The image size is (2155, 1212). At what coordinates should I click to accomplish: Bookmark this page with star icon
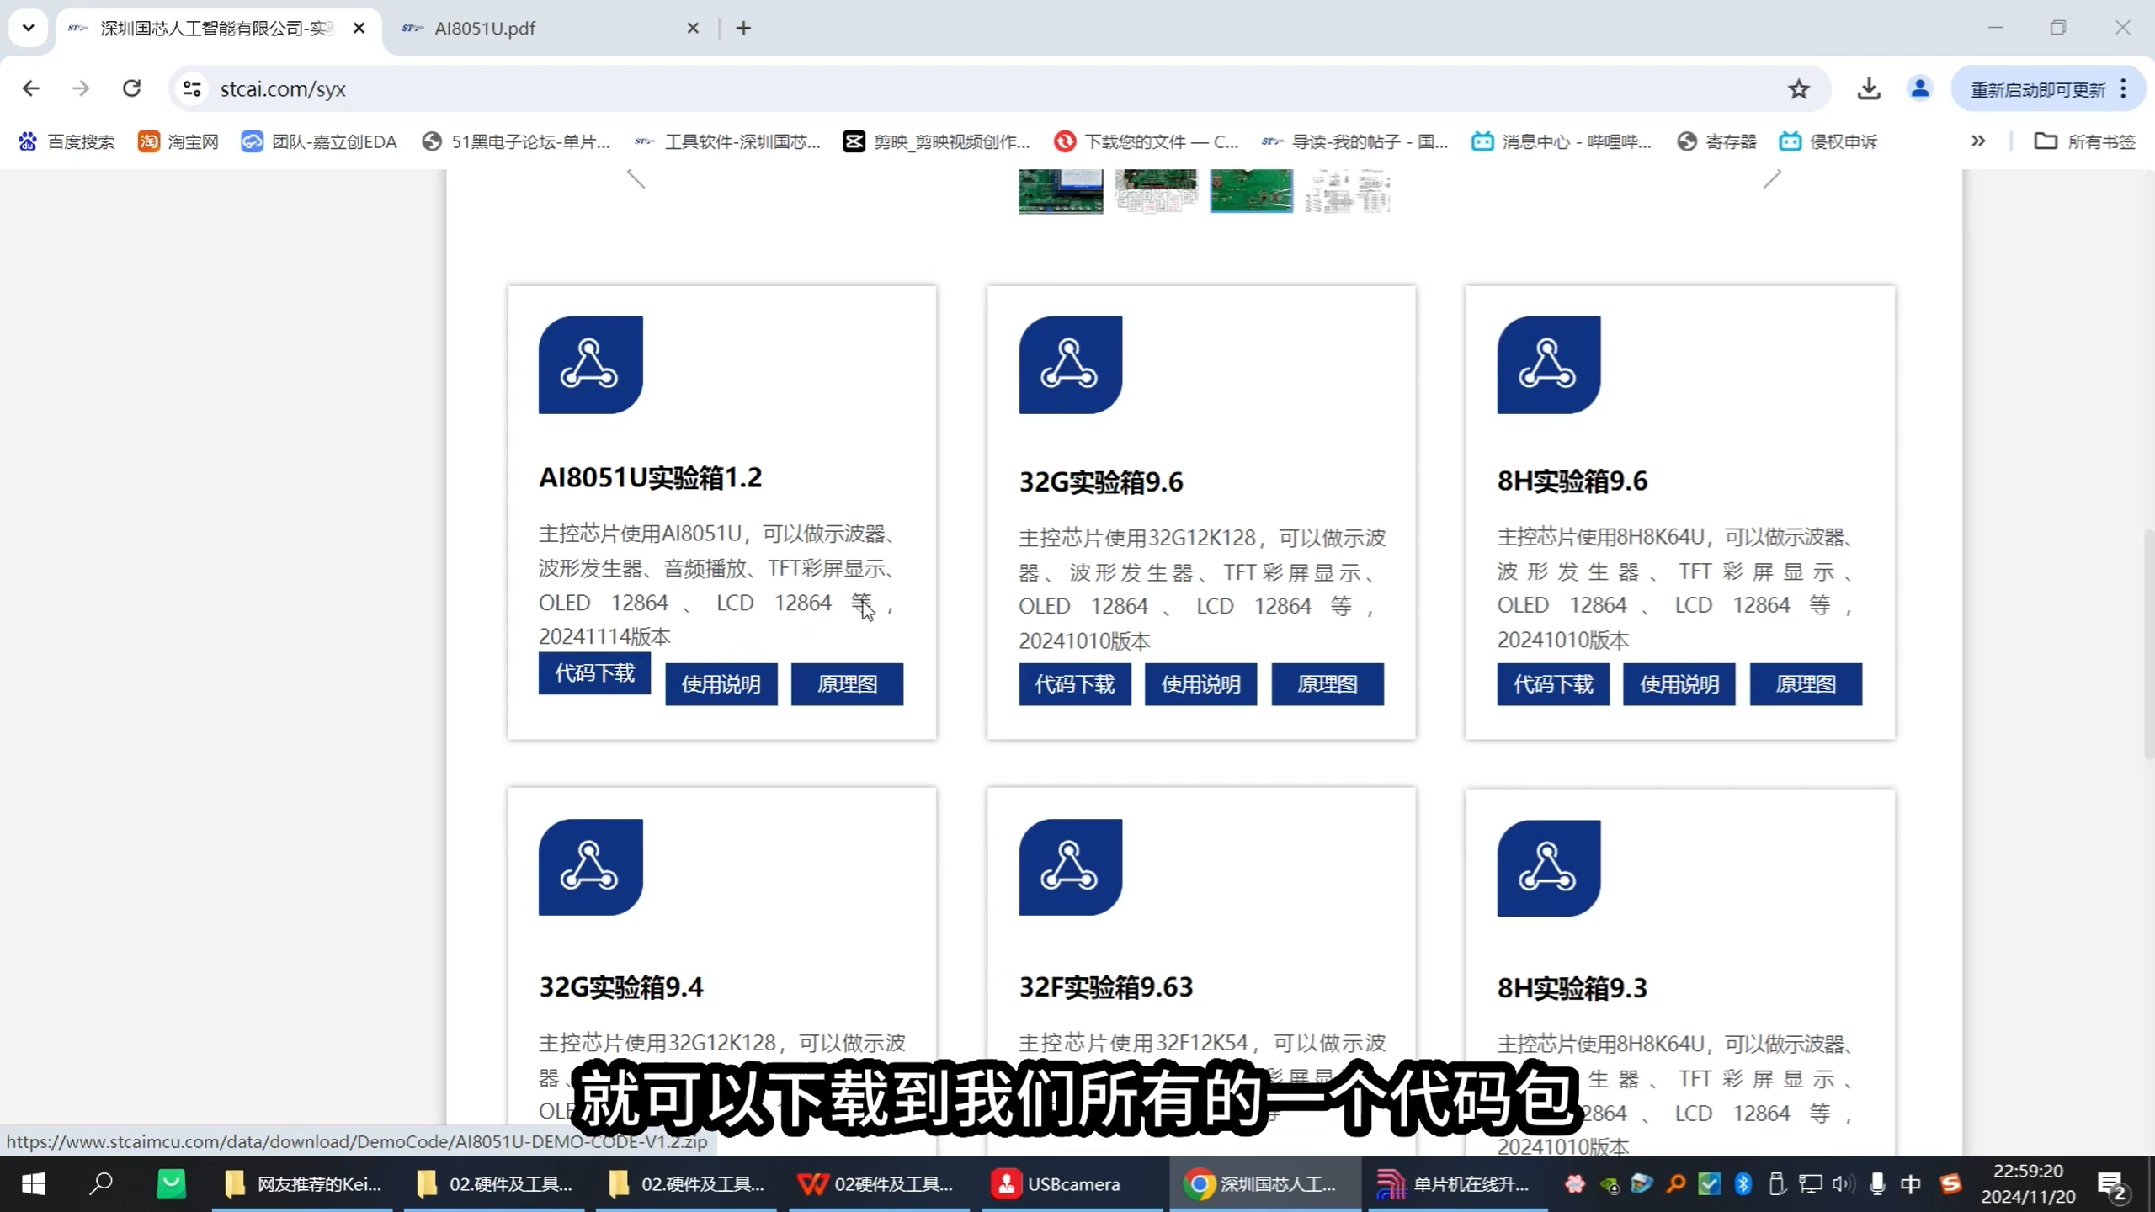click(x=1798, y=89)
